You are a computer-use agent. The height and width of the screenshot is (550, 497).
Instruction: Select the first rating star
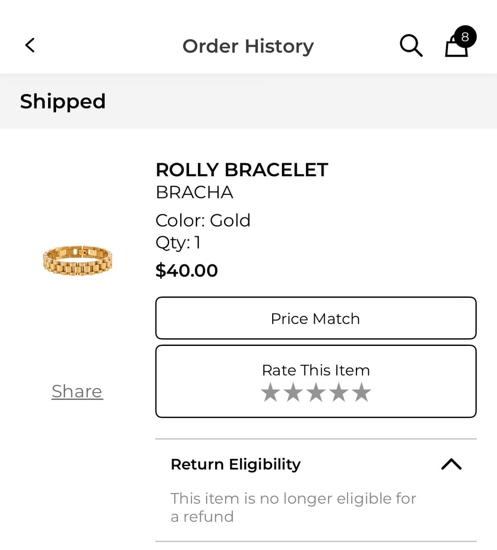coord(271,392)
